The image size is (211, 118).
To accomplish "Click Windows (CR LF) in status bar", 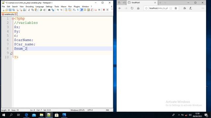I will tap(77, 110).
